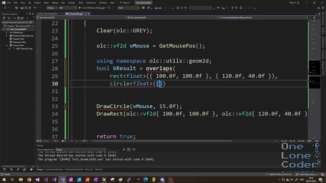The height and width of the screenshot is (183, 326).
Task: Click the Undo toolbar icon
Action: (35, 8)
